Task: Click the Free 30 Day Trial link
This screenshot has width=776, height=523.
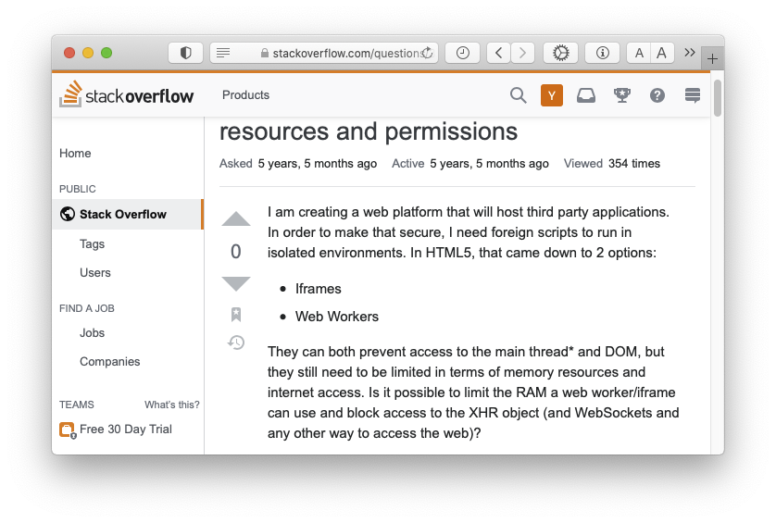Action: (x=125, y=430)
